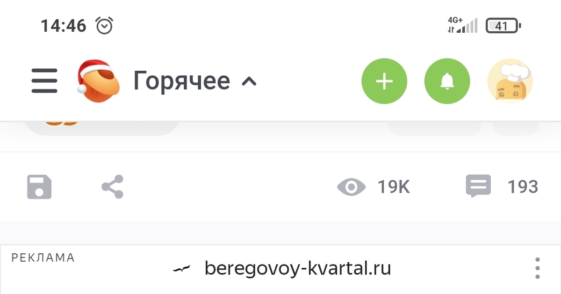Open the comments count 193
The height and width of the screenshot is (294, 561).
[x=523, y=186]
